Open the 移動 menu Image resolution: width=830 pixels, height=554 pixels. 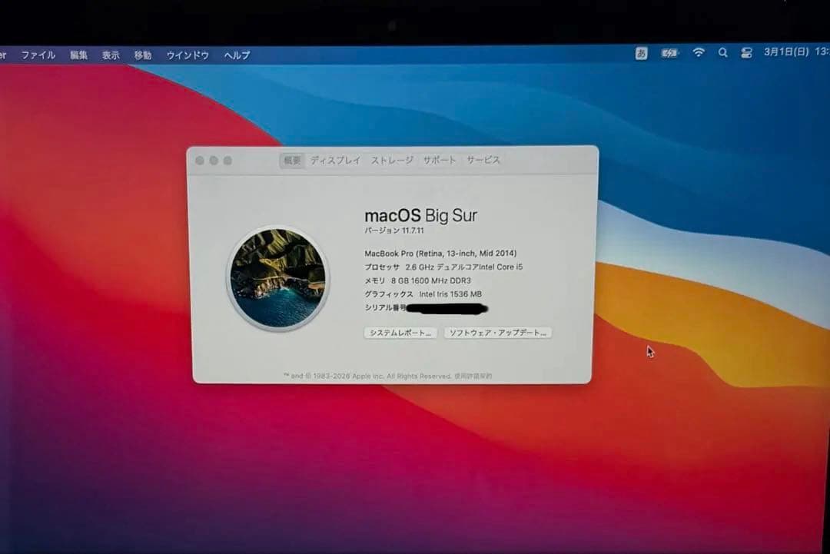[143, 55]
